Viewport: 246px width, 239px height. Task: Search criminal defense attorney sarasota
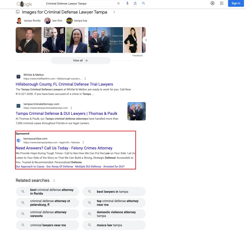coord(47,214)
